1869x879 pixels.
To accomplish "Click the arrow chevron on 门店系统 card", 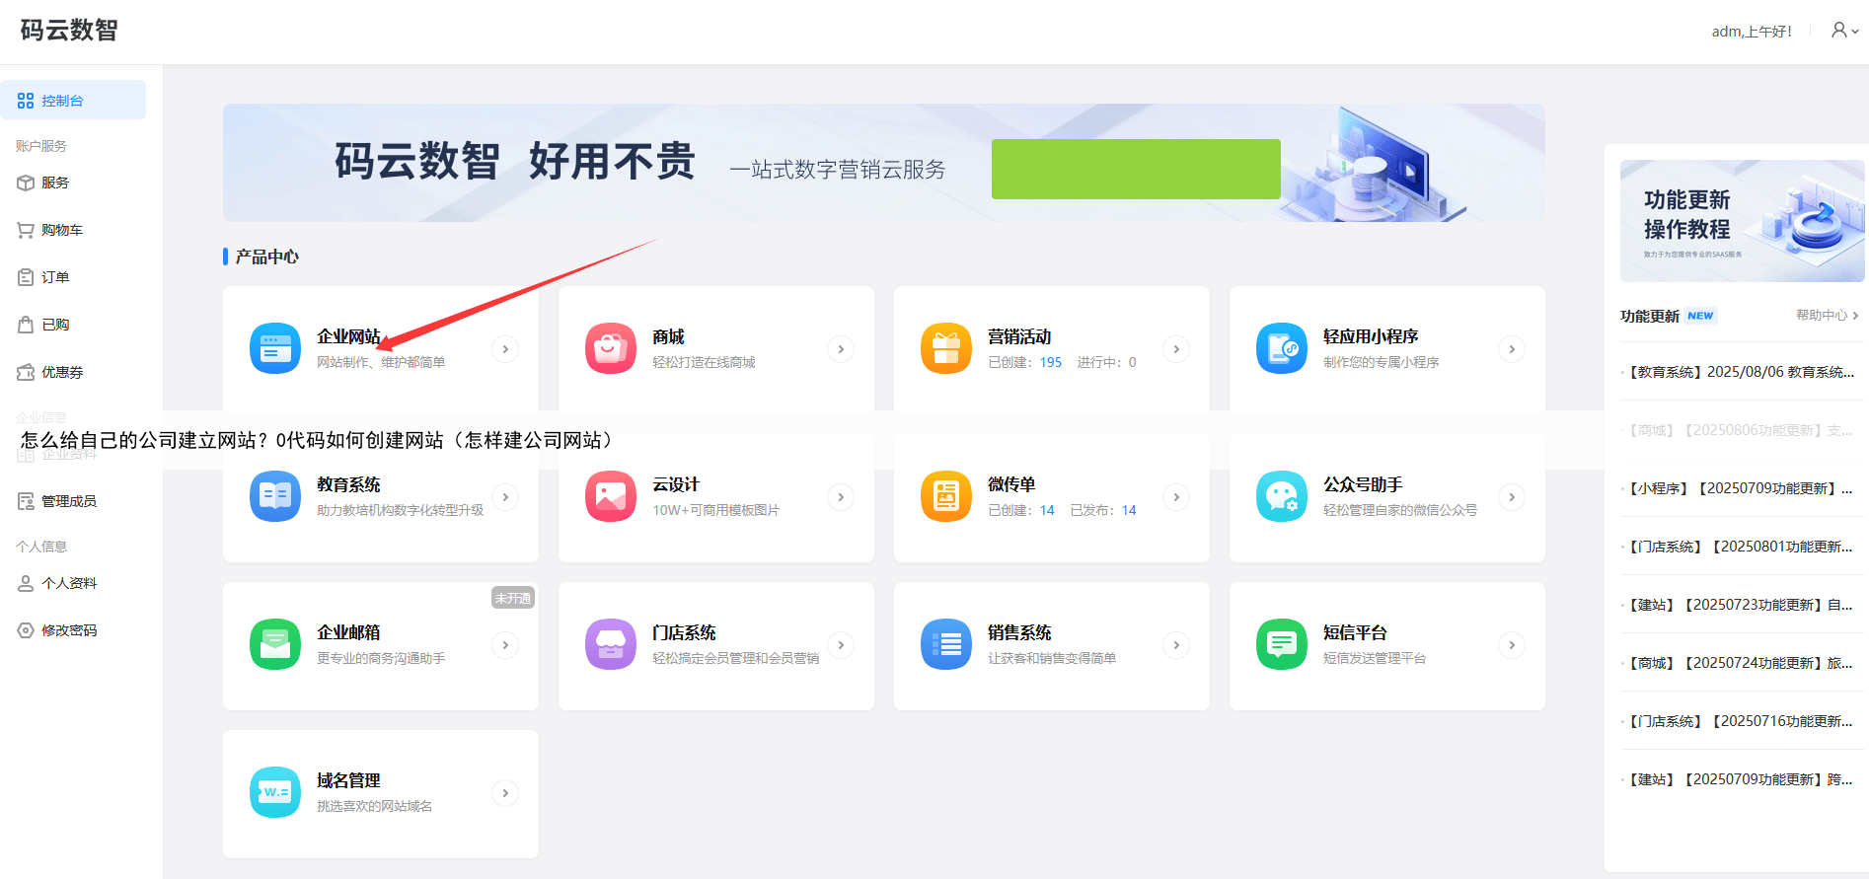I will tap(840, 645).
